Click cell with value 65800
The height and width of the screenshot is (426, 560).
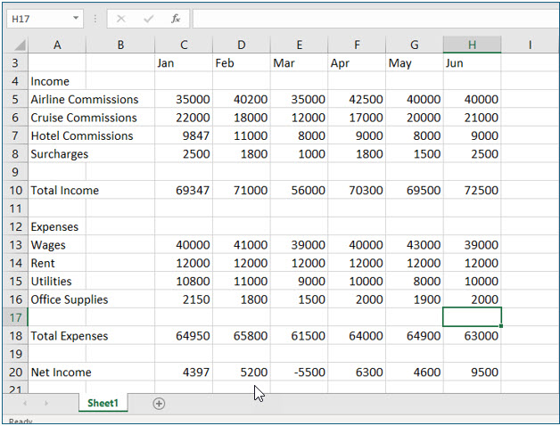[242, 336]
